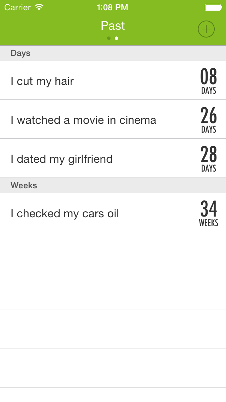Tap the first empty row below the list
The width and height of the screenshot is (226, 402).
113,252
